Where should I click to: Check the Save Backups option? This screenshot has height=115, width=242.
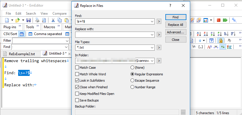pyautogui.click(x=77, y=100)
